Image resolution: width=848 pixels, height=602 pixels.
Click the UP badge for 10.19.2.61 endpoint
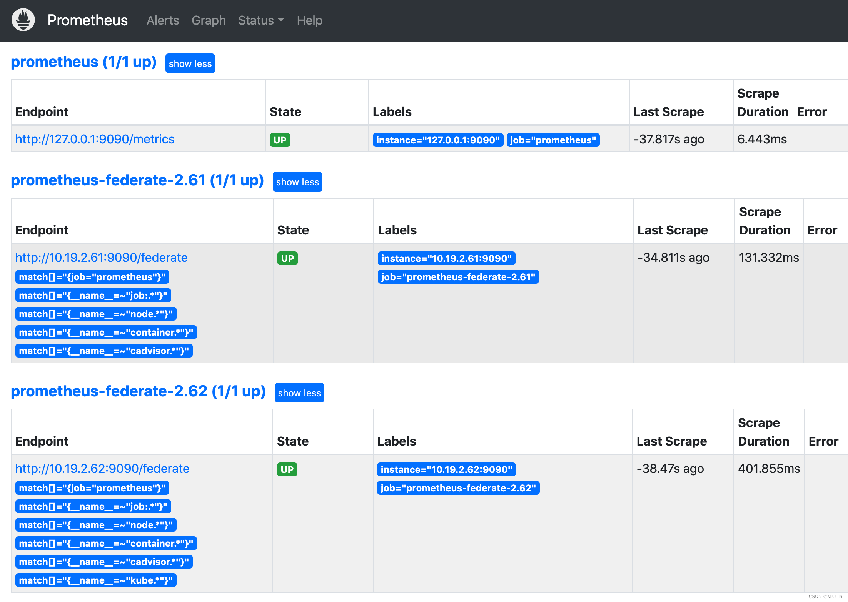pyautogui.click(x=287, y=258)
